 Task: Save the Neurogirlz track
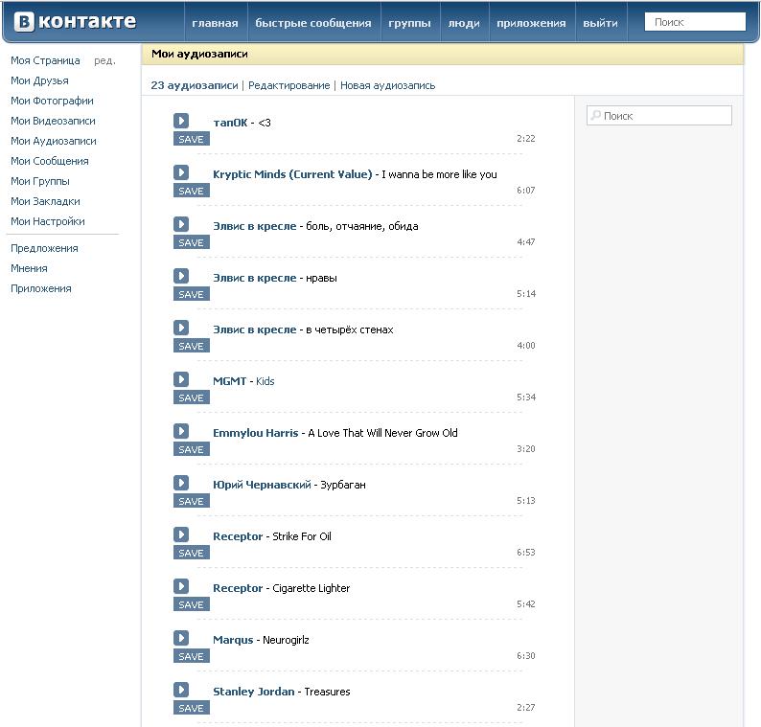192,656
